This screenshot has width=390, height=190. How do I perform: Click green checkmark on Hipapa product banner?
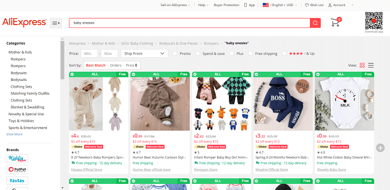click(72, 74)
